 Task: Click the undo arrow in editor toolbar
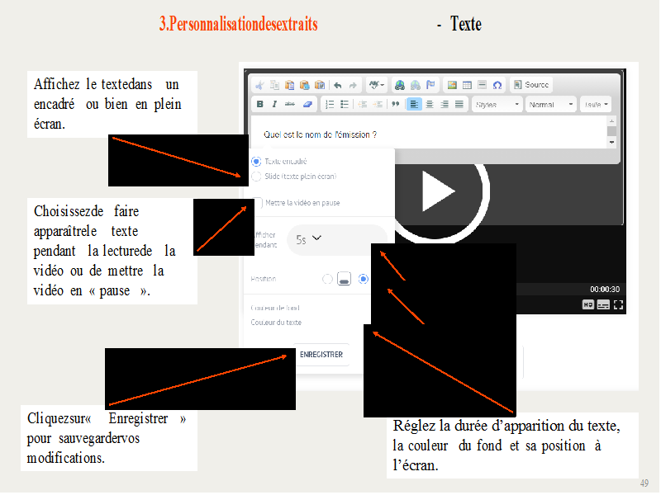pos(338,85)
